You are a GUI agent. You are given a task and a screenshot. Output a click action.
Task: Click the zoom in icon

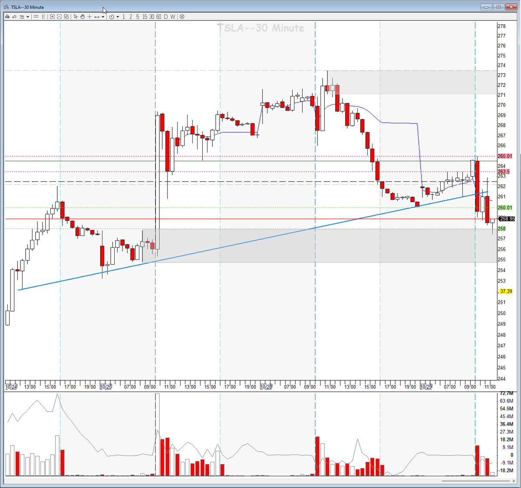click(52, 16)
